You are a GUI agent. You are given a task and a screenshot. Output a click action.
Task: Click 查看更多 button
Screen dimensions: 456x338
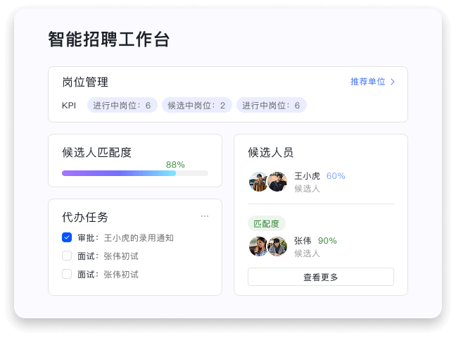coord(321,277)
